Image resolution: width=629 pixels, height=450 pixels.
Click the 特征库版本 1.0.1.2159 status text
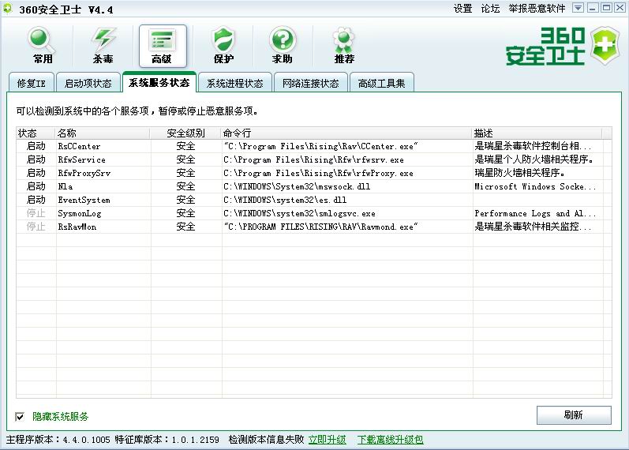167,440
